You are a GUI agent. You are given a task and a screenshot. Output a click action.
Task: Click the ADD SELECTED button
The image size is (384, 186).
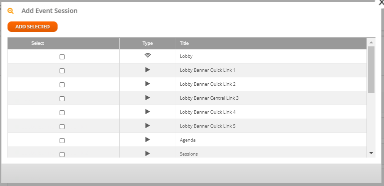click(x=33, y=26)
